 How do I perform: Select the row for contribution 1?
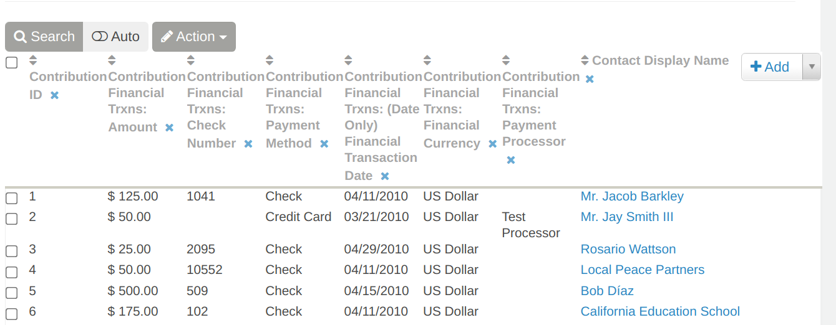[11, 198]
